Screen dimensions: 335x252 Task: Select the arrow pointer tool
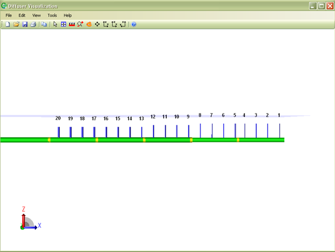pyautogui.click(x=55, y=24)
